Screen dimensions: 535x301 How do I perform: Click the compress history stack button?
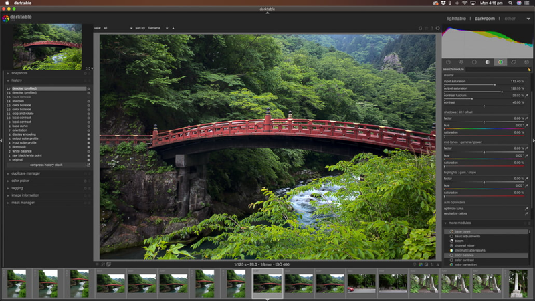tap(46, 165)
